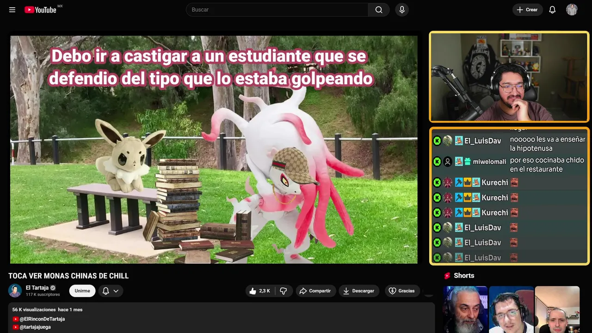Toggle channel notification bell
Image resolution: width=592 pixels, height=333 pixels.
coord(105,291)
